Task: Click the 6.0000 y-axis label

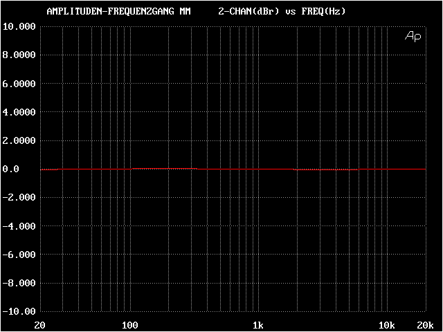Action: (x=19, y=84)
